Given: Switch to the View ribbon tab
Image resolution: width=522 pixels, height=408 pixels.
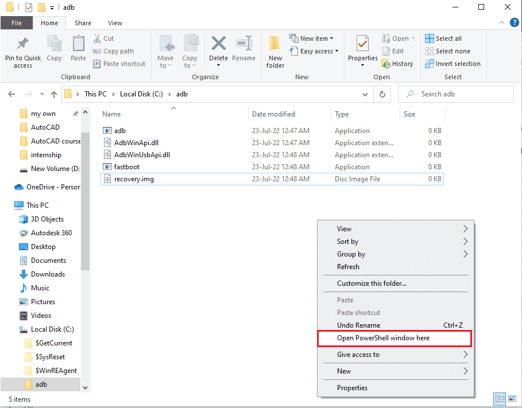Looking at the screenshot, I should tap(115, 23).
